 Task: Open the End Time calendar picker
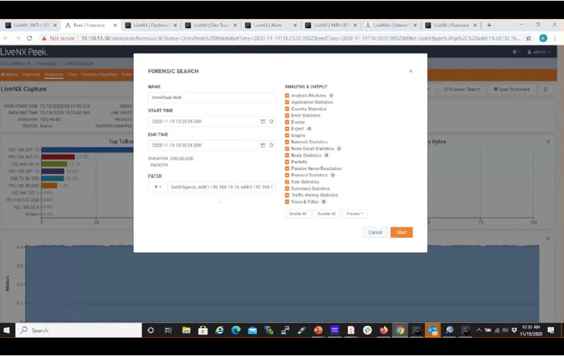[263, 146]
